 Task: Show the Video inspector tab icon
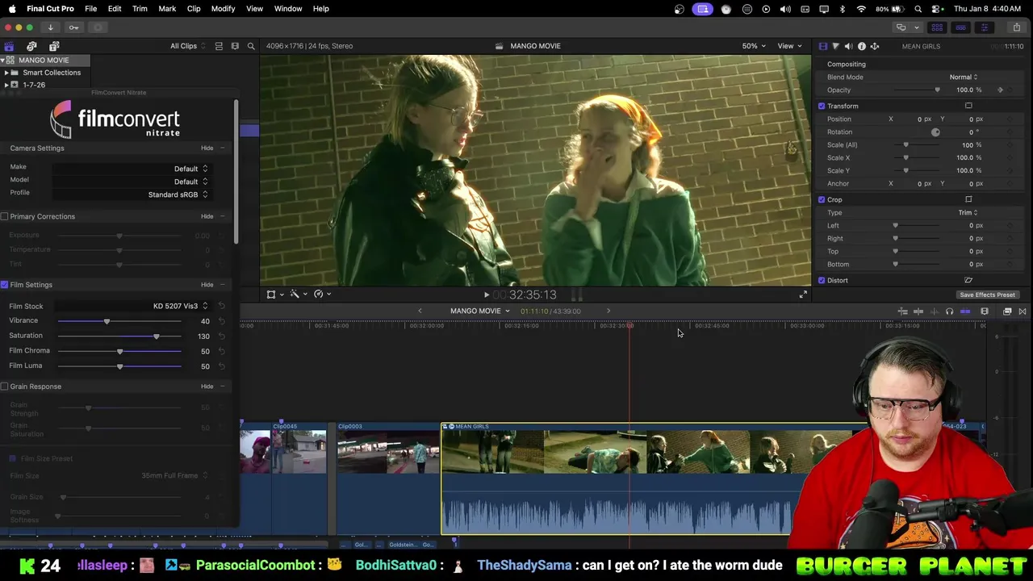[x=822, y=46]
